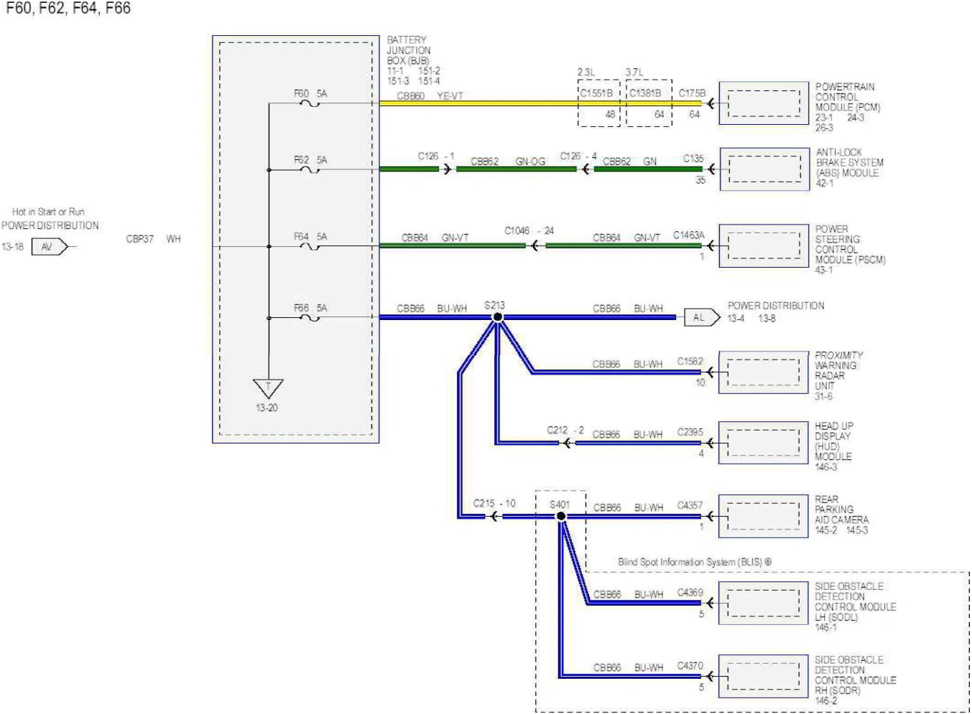The image size is (972, 714).
Task: Click the "C1046 - 24" connector label
Action: 529,230
